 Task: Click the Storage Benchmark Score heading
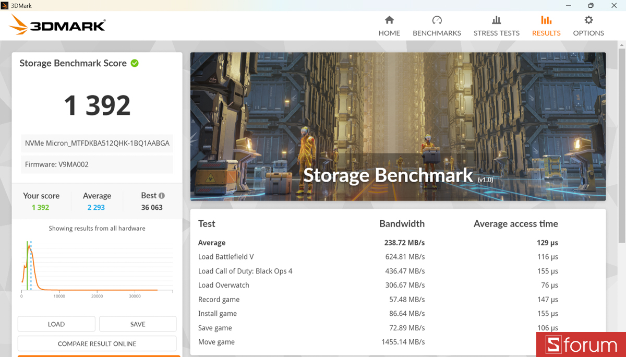coord(73,63)
